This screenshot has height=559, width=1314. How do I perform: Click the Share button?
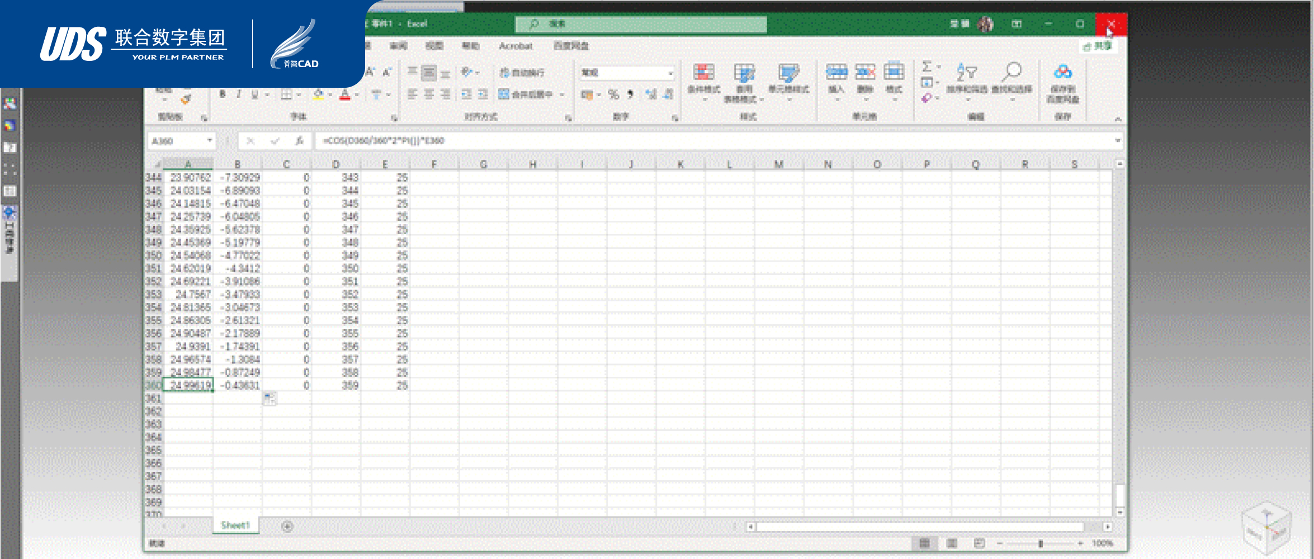click(x=1098, y=46)
